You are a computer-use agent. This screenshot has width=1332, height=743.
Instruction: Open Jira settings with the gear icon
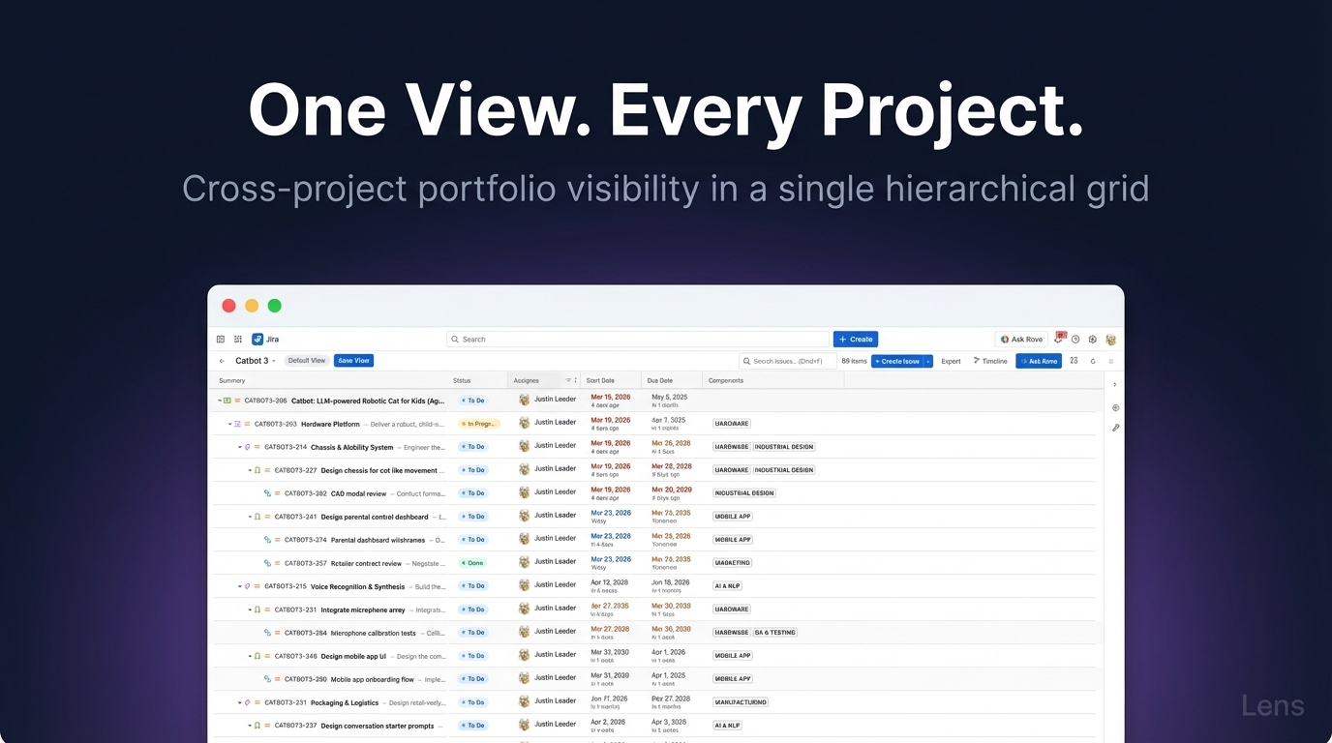(x=1092, y=339)
